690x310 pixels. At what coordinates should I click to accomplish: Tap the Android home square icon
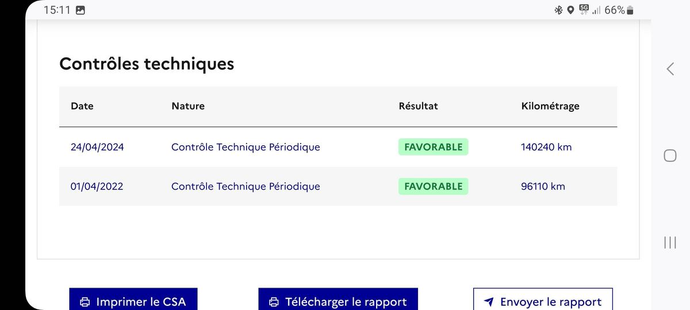[670, 156]
